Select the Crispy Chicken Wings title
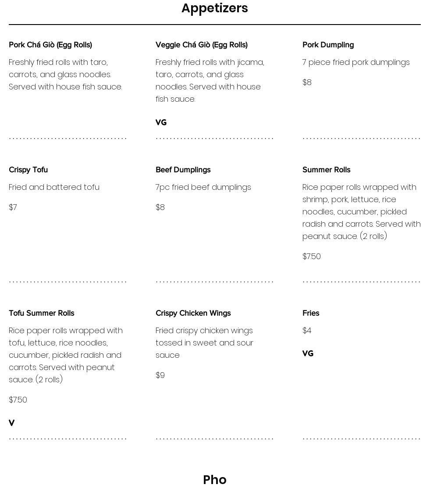 [x=193, y=313]
